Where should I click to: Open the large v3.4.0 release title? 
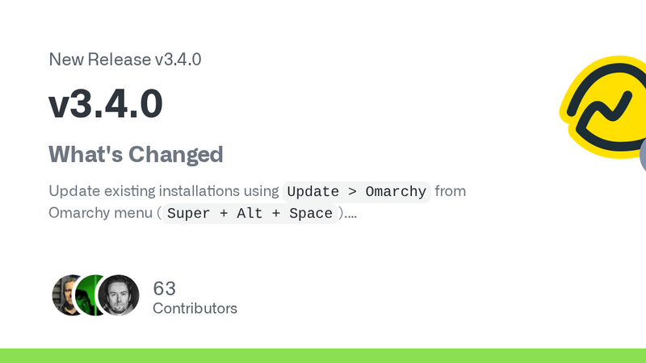[x=106, y=103]
